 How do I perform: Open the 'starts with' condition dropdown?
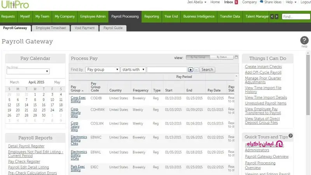tap(133, 70)
